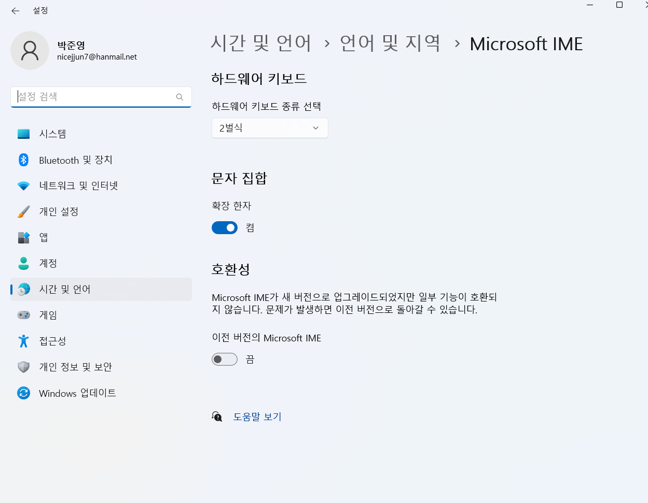The image size is (648, 503).
Task: Open 개인 정보 및 보안 settings
Action: 101,367
